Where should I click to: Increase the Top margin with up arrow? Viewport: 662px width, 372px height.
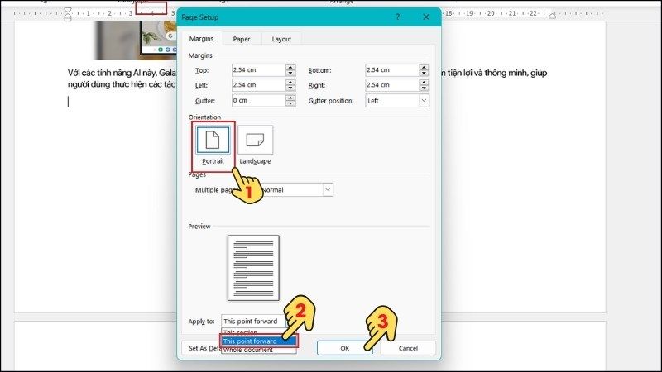coord(290,68)
